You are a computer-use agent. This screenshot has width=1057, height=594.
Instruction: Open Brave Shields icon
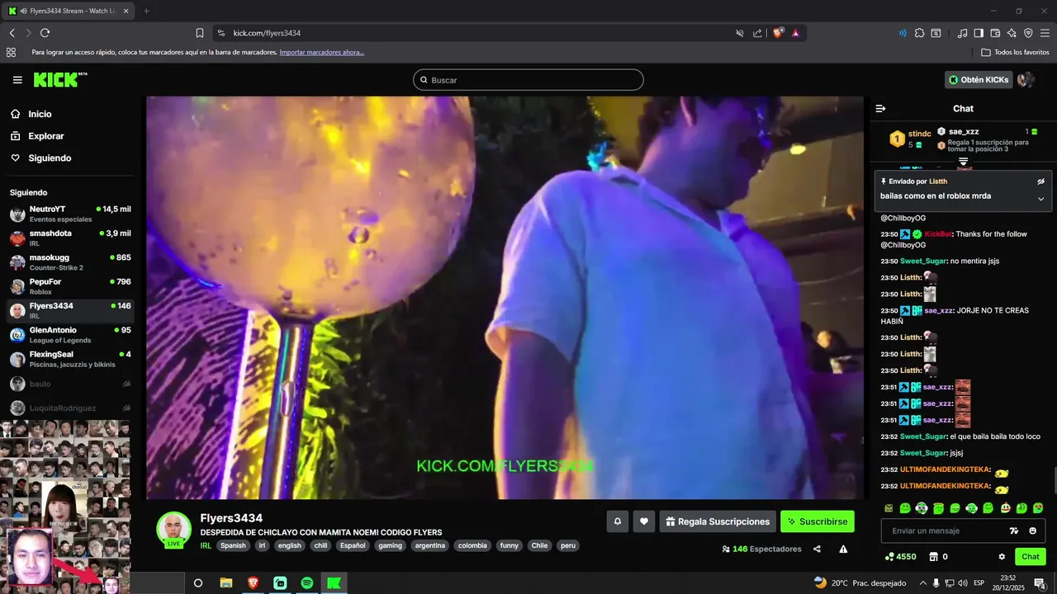point(778,33)
